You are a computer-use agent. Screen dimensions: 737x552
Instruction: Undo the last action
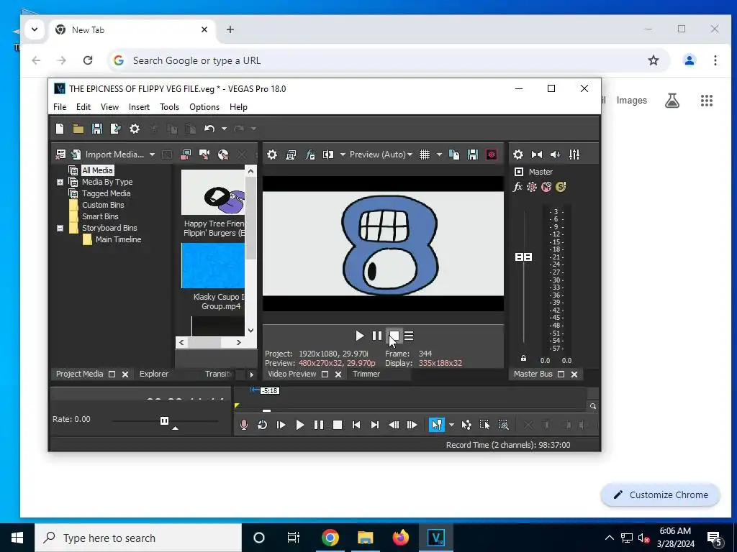point(209,129)
